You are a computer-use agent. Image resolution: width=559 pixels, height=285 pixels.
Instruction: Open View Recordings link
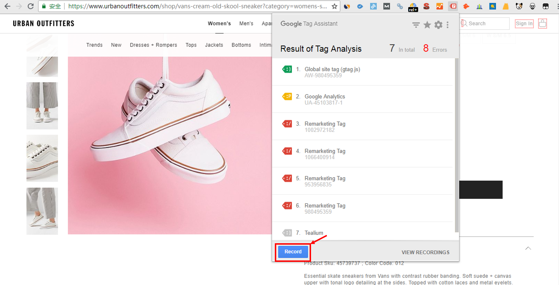pos(425,252)
